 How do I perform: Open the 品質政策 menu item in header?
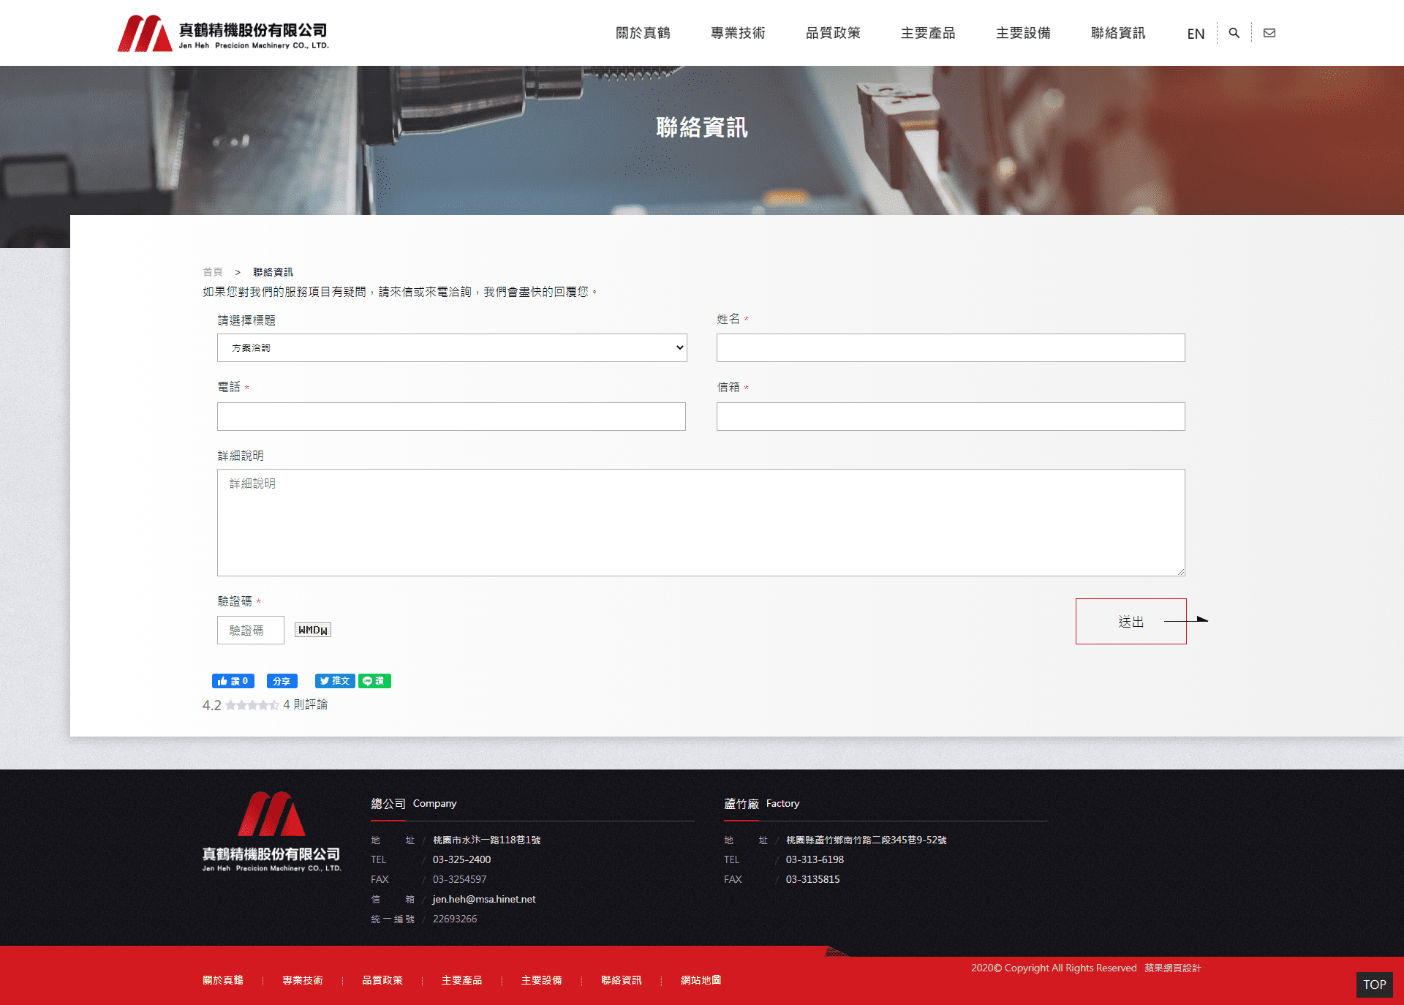[833, 33]
